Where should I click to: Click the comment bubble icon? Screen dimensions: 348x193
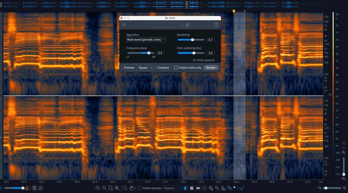(41, 188)
